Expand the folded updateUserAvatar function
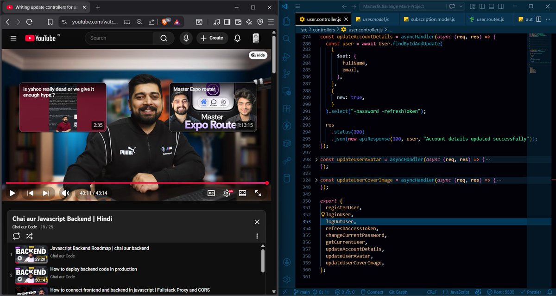Viewport: 556px width, 296px height. (317, 159)
